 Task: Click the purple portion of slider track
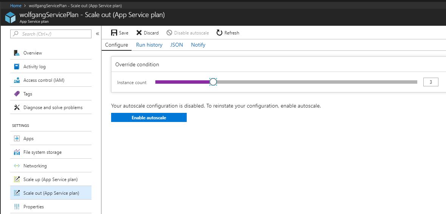click(x=182, y=82)
